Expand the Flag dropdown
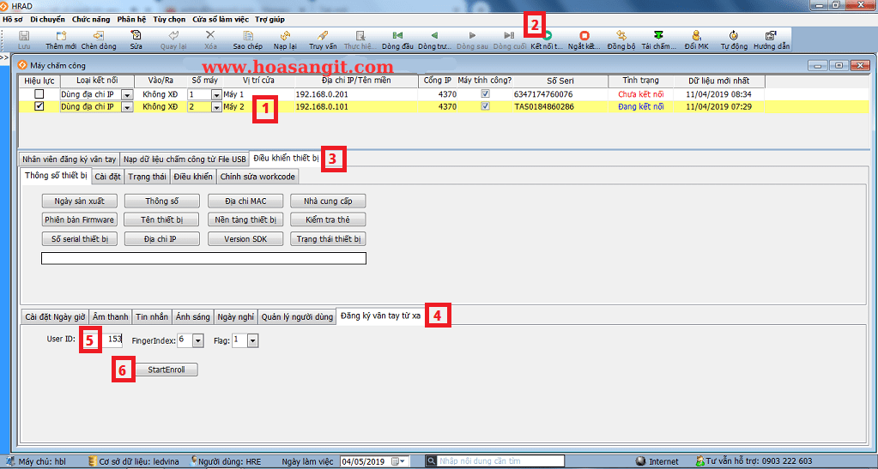 pyautogui.click(x=252, y=341)
